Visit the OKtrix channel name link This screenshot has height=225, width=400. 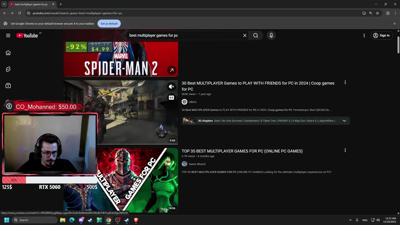(x=192, y=102)
